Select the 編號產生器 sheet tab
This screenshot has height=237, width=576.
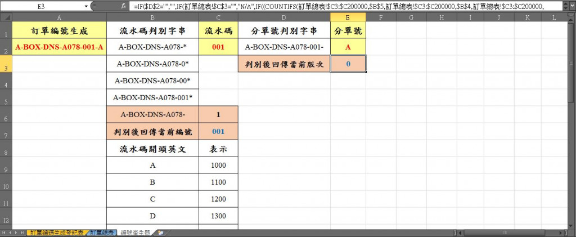tap(135, 233)
